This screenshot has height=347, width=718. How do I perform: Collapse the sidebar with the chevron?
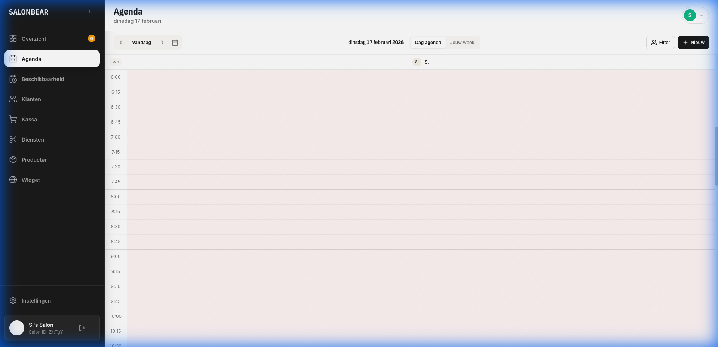tap(89, 12)
